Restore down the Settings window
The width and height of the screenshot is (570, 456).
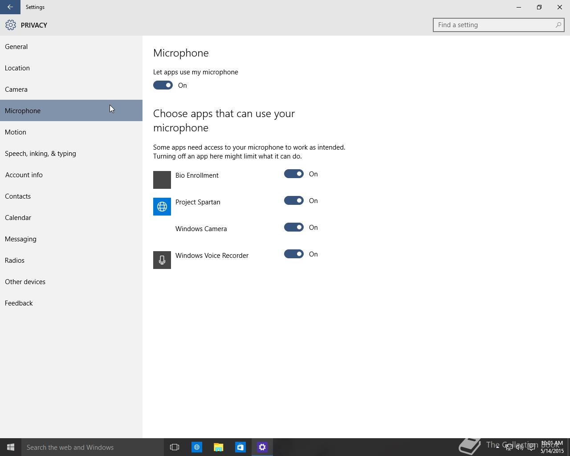point(539,7)
